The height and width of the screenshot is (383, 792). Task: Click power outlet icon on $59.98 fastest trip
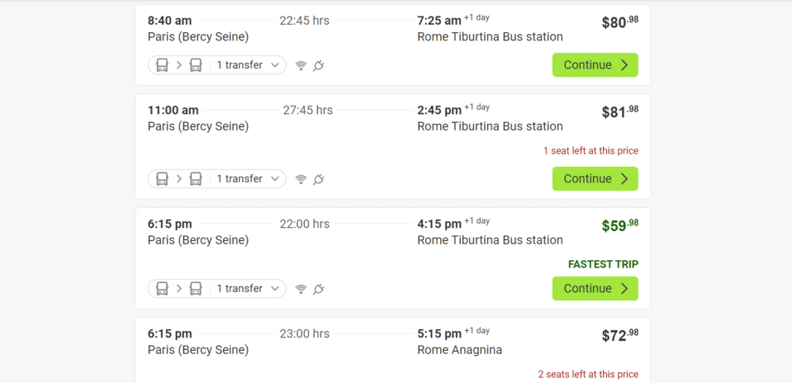pos(319,289)
